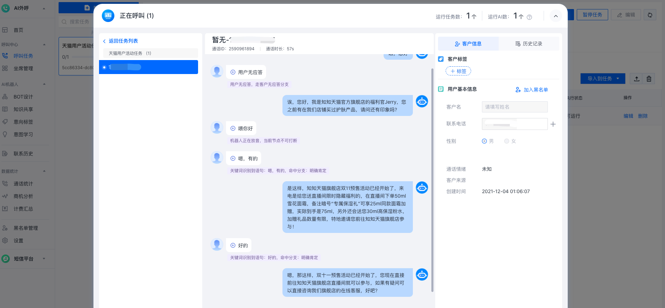The width and height of the screenshot is (665, 308).
Task: Expand the 短信平台 section
Action: click(x=44, y=259)
